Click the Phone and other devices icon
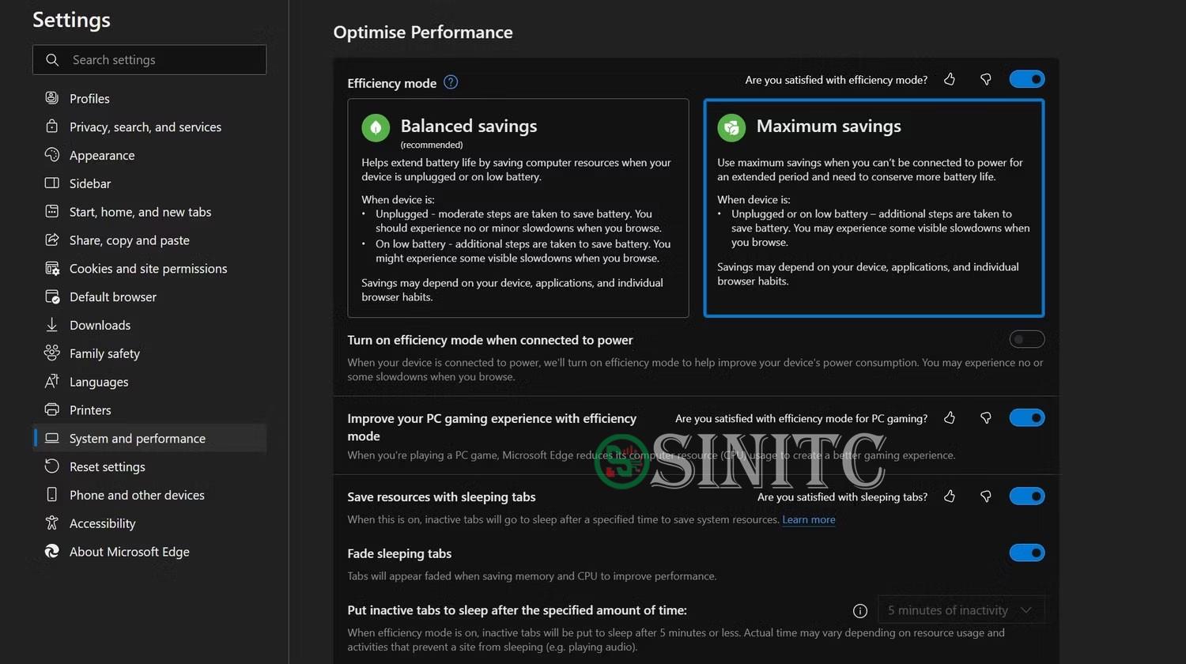 click(x=52, y=495)
